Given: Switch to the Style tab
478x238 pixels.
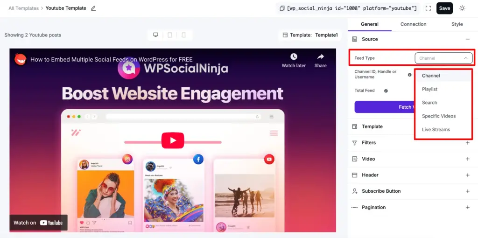Looking at the screenshot, I should tap(457, 24).
